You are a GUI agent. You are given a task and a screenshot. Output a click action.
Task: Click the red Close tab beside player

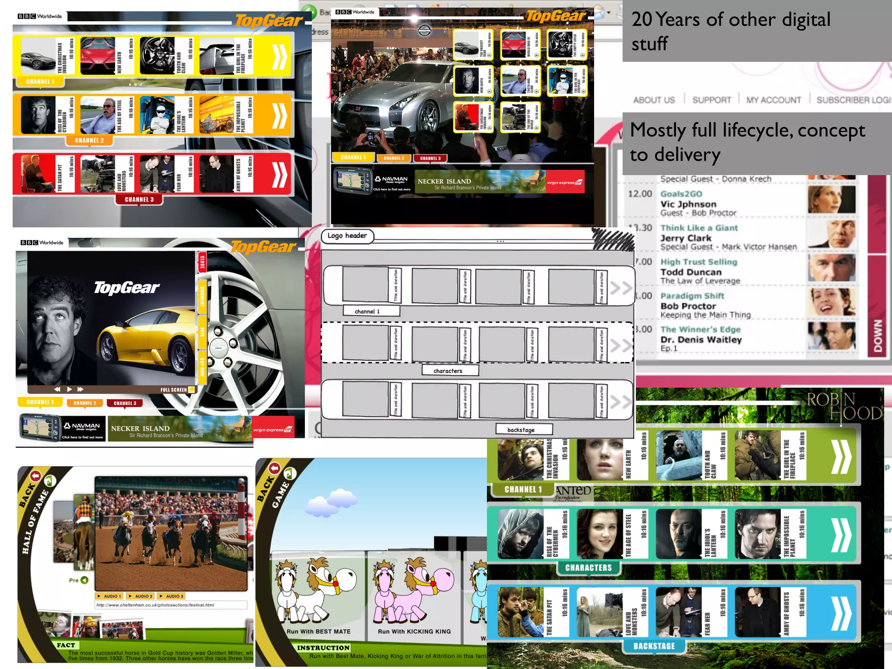(x=202, y=263)
